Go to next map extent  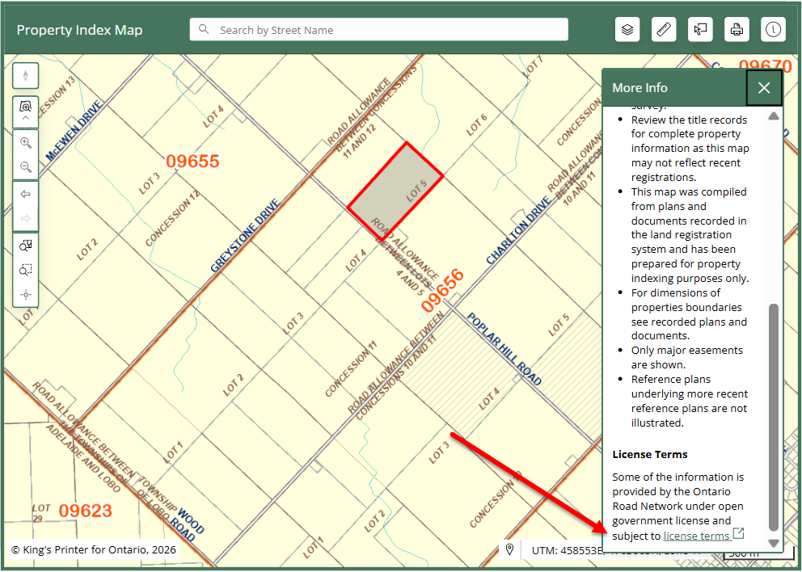point(26,218)
